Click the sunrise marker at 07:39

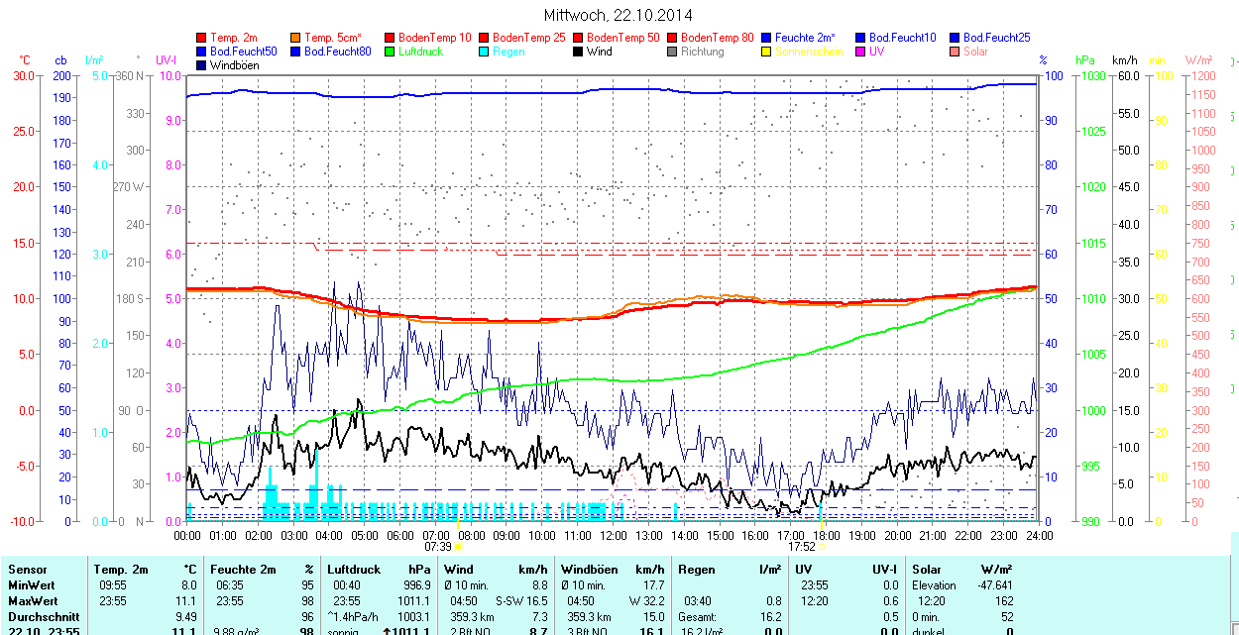coord(458,546)
